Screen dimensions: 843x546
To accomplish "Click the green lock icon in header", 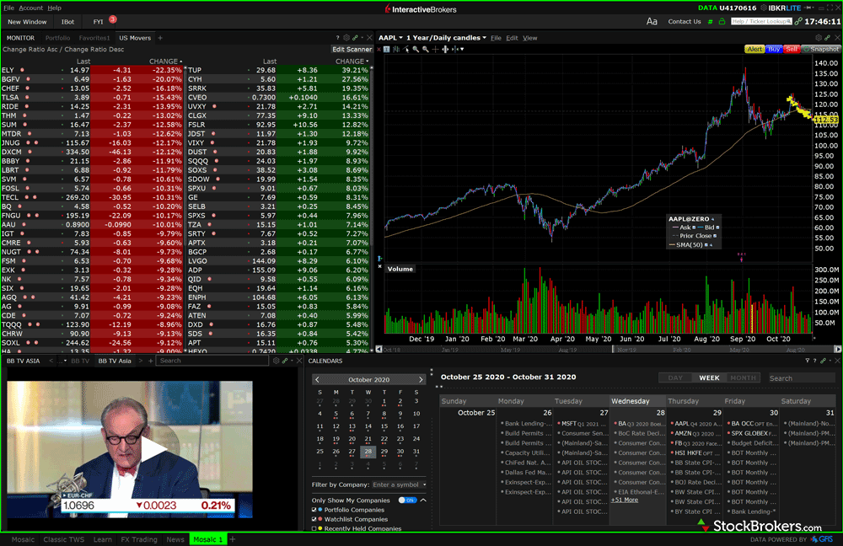I will pos(722,22).
